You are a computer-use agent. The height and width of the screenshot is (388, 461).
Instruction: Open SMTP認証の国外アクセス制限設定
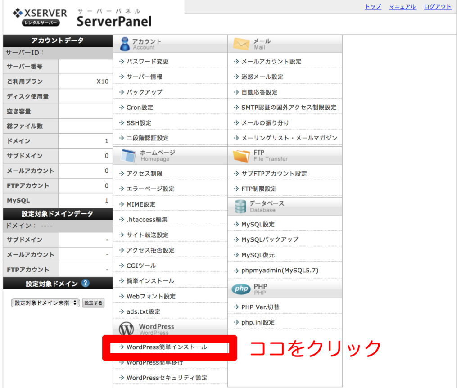pos(289,108)
